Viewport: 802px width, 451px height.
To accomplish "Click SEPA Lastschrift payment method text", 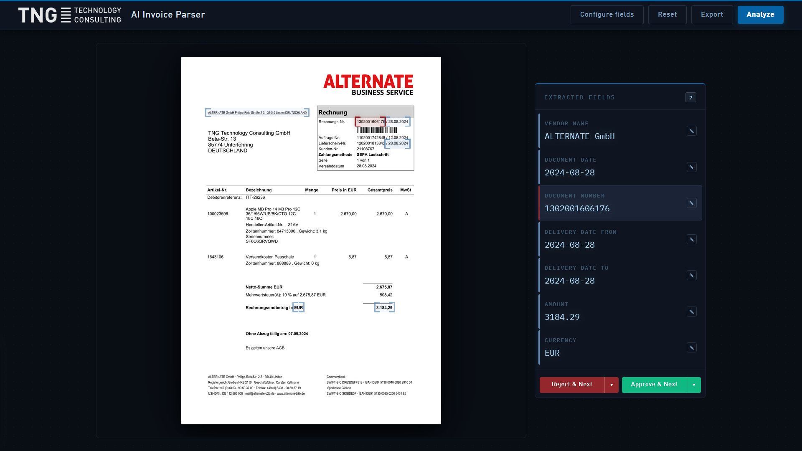I will [373, 155].
